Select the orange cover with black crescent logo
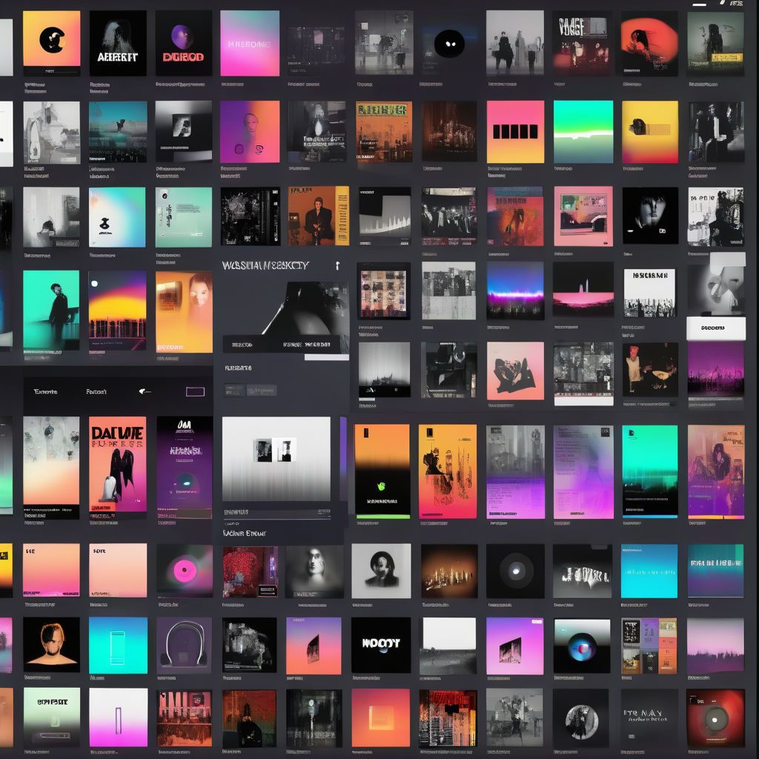Image resolution: width=759 pixels, height=759 pixels. pyautogui.click(x=51, y=42)
